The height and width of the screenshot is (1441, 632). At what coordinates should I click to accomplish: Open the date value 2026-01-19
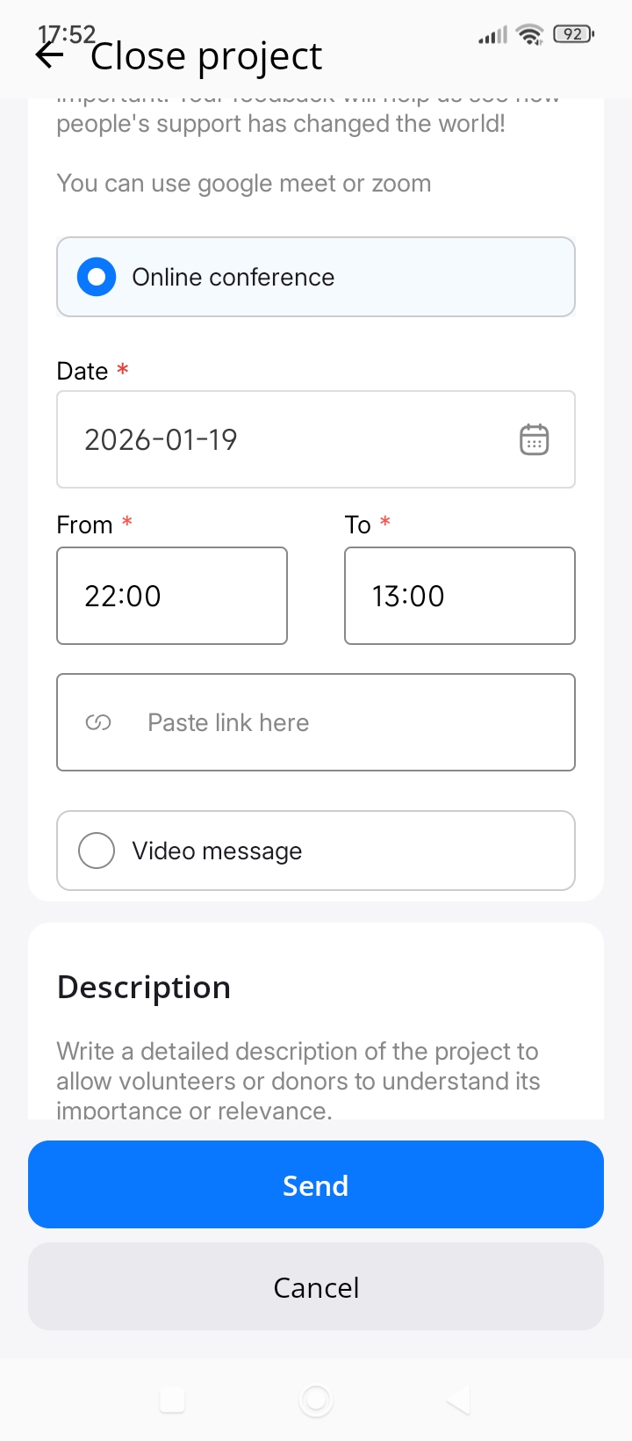162,439
